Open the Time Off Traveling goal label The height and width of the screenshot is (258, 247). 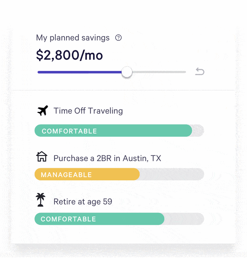pos(88,111)
